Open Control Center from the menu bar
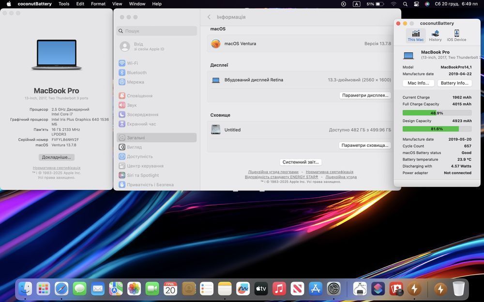The height and width of the screenshot is (302, 484). [416, 4]
